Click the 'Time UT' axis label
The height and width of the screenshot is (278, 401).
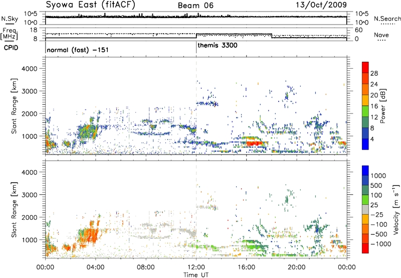point(196,275)
